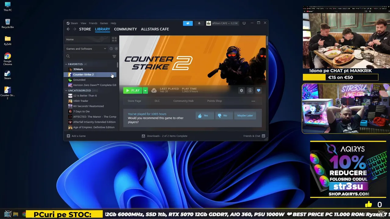Open the View menu

click(x=83, y=23)
